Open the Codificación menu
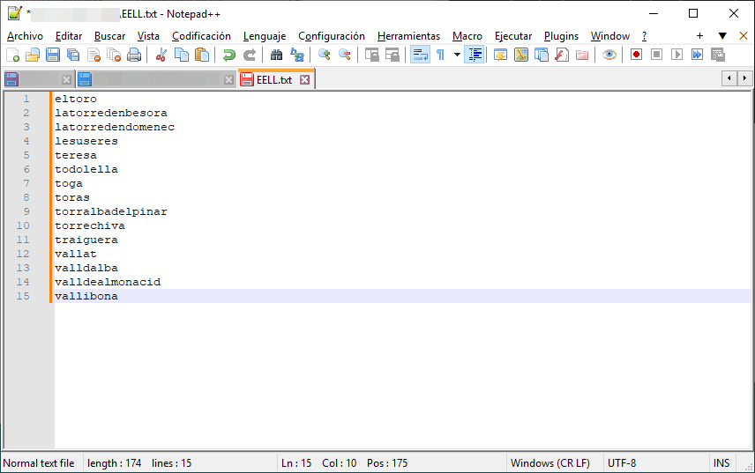755x473 pixels. [201, 36]
